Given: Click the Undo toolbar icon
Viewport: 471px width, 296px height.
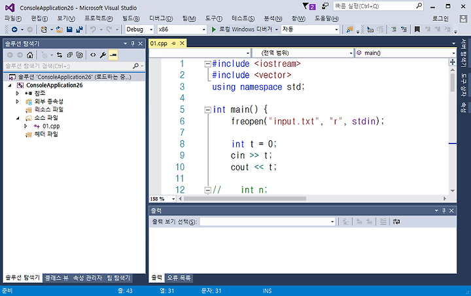Looking at the screenshot, I should (x=94, y=29).
